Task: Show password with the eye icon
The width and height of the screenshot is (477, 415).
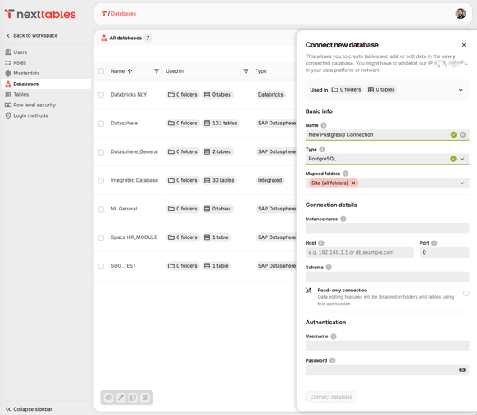Action: [x=462, y=370]
